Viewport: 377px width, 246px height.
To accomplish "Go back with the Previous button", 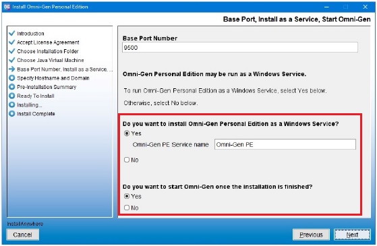I will click(311, 235).
